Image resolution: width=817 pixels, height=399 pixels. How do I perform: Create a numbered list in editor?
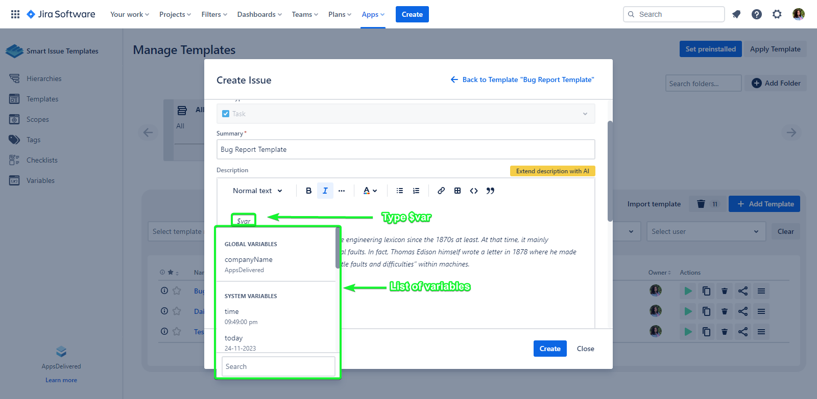tap(416, 191)
